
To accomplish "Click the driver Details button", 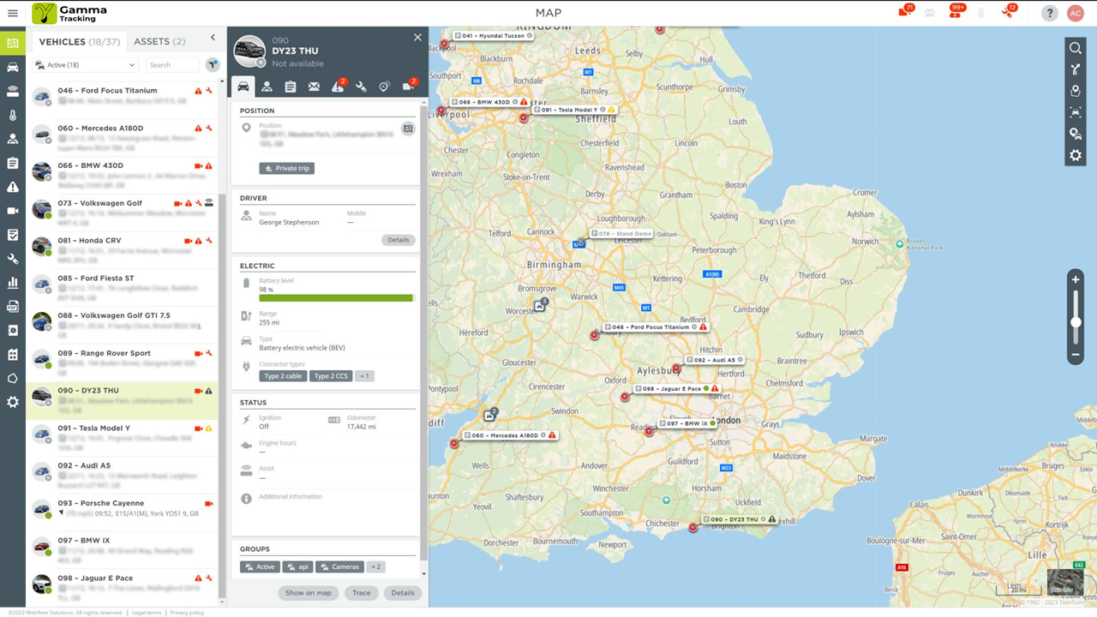I will click(398, 240).
